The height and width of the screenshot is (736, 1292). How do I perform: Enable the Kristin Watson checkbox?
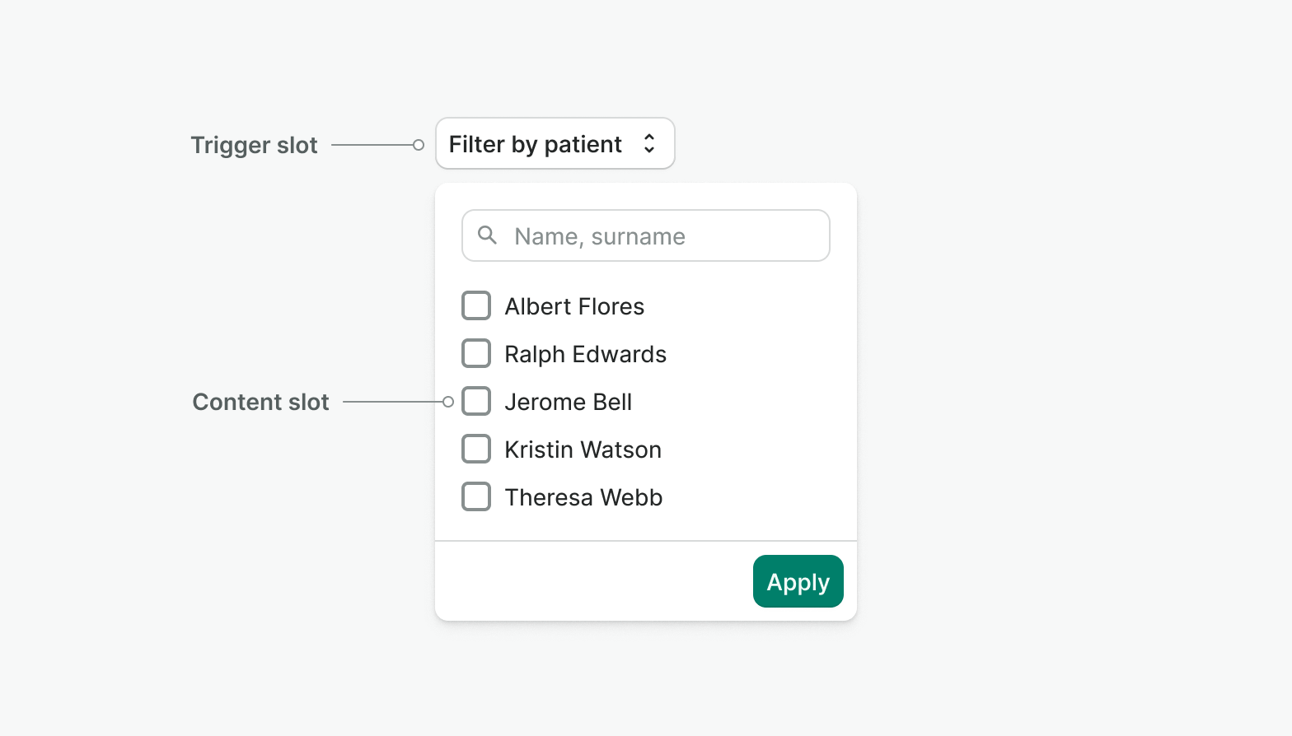(x=476, y=449)
